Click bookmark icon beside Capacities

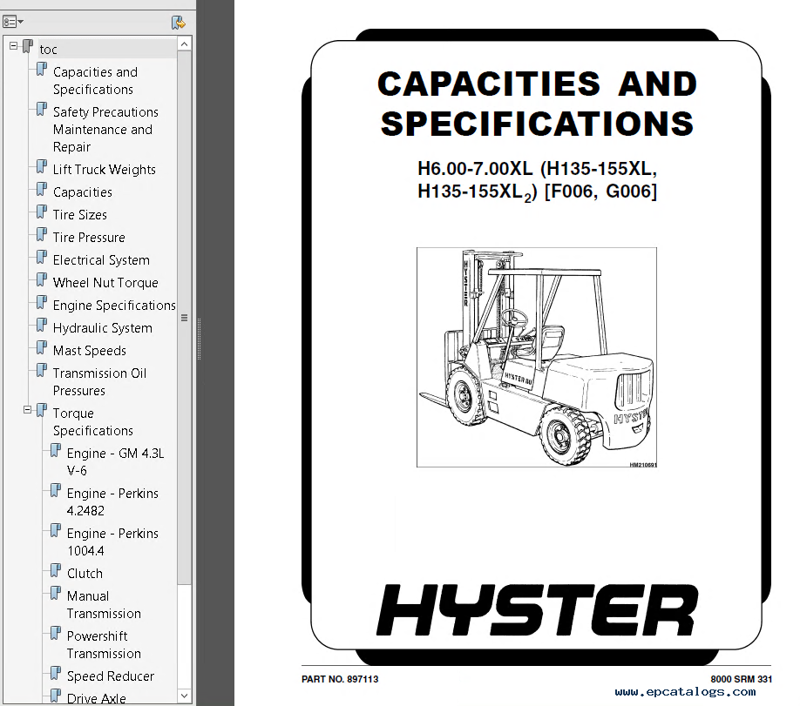point(42,190)
